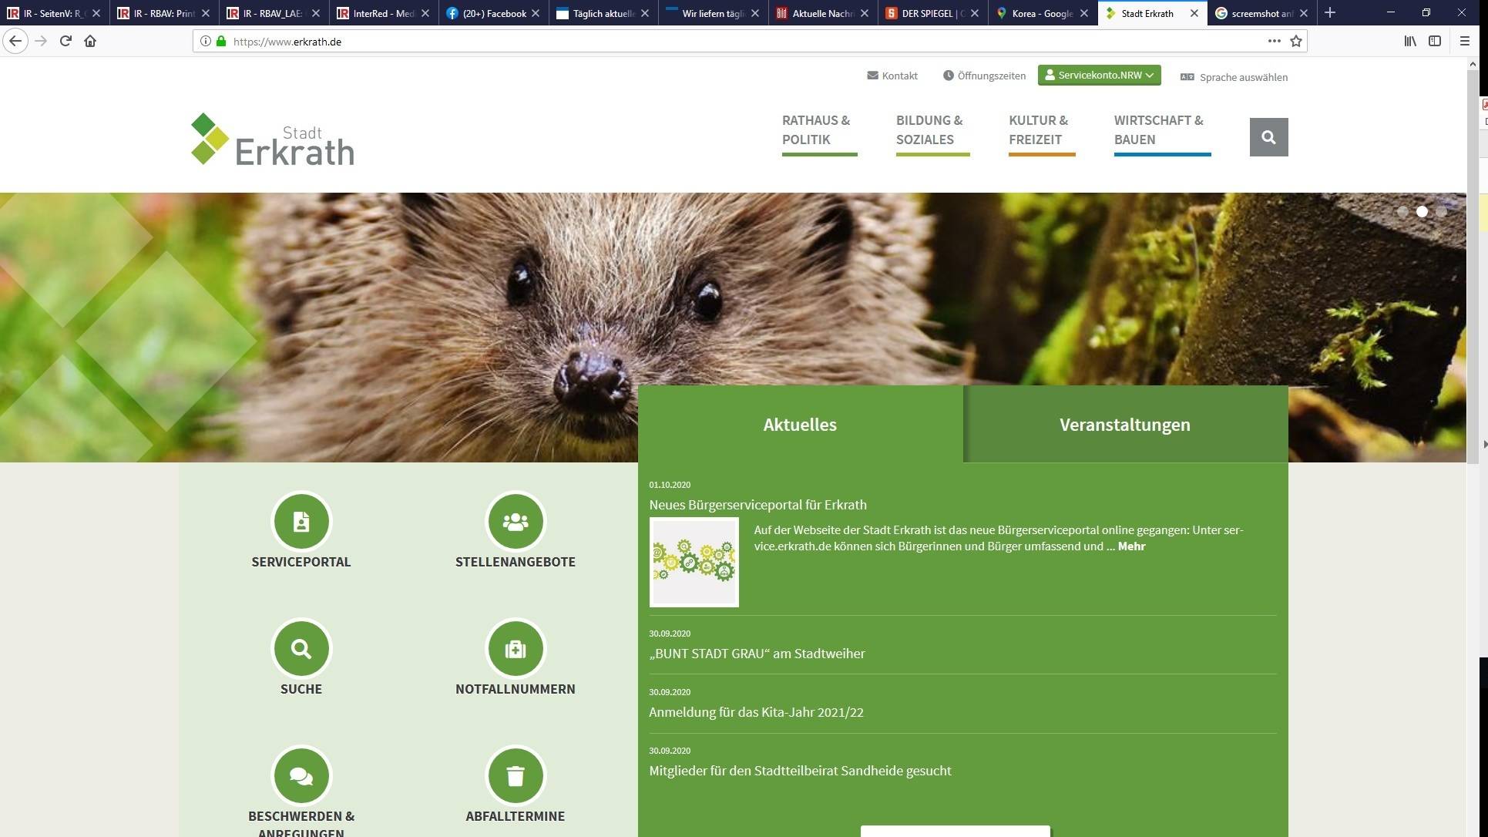Open 'Anmeldung für das Kita-Jahr 2021/22' news
Image resolution: width=1488 pixels, height=837 pixels.
tap(756, 712)
